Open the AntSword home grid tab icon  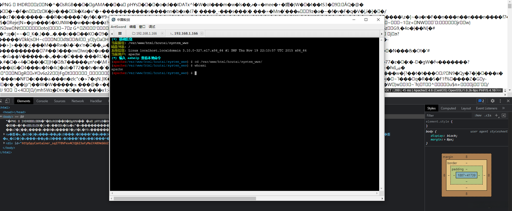[x=120, y=34]
